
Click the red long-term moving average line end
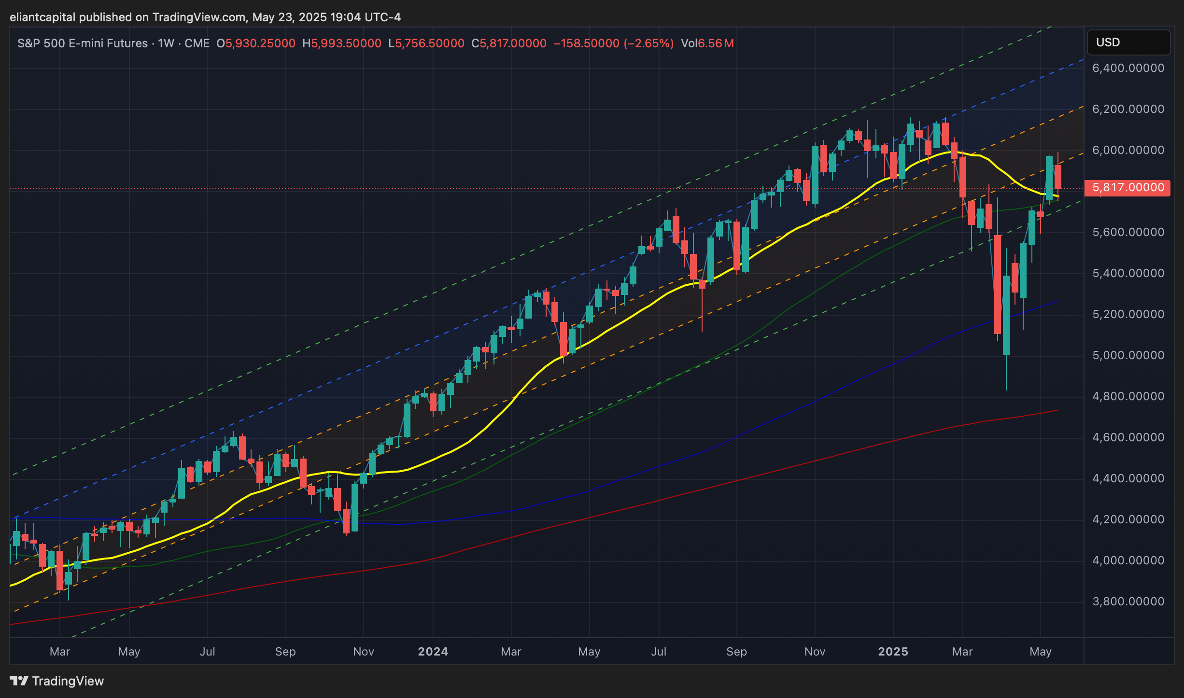pos(1057,411)
